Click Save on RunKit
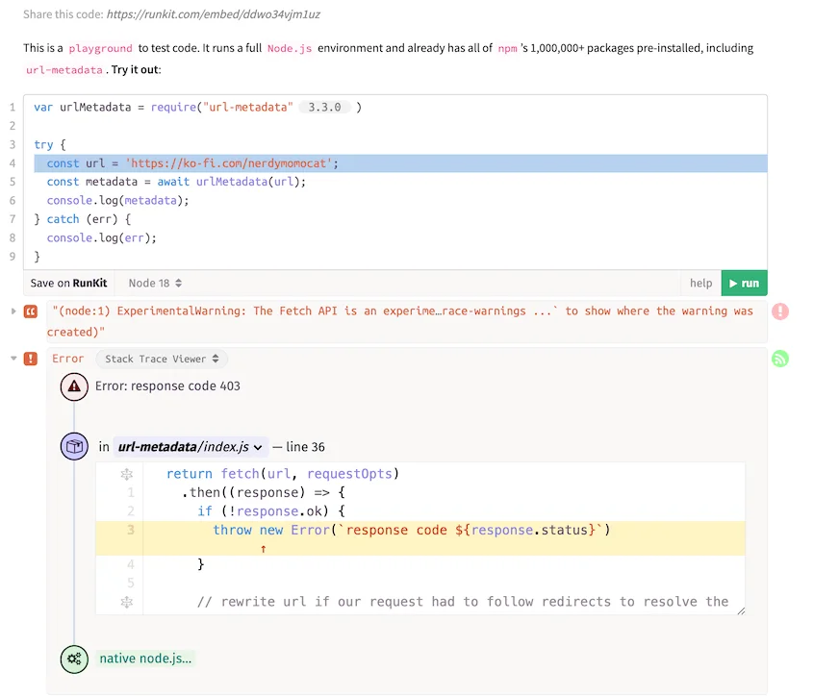The width and height of the screenshot is (814, 696). click(68, 283)
